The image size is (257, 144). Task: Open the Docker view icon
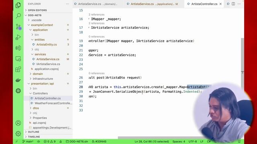coord(18,80)
